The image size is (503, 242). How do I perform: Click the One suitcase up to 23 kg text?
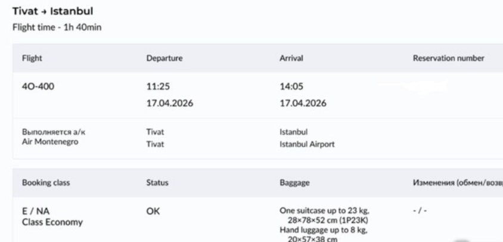point(325,211)
